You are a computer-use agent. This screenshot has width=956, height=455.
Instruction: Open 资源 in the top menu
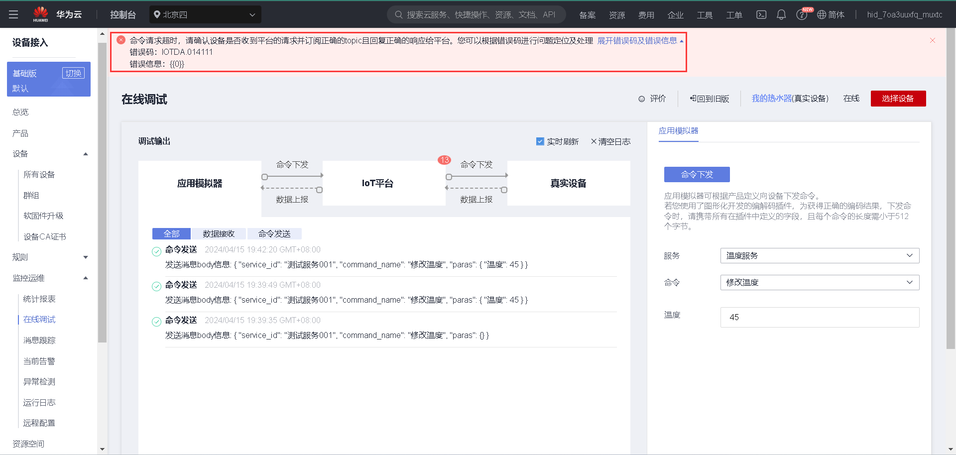[617, 15]
